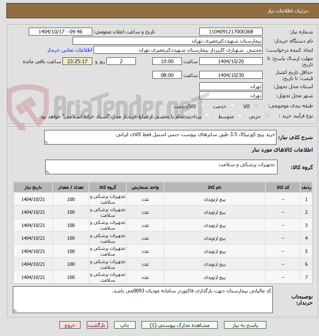Click quantity 100 in row 4
Image resolution: width=319 pixels, height=336 pixels.
pos(71,238)
